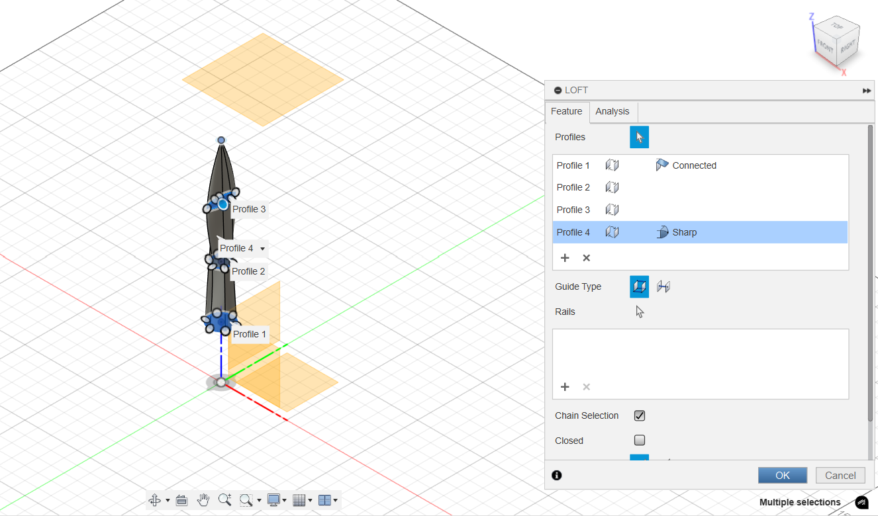The width and height of the screenshot is (878, 516).
Task: Remove selected profile with the x button
Action: tap(586, 258)
